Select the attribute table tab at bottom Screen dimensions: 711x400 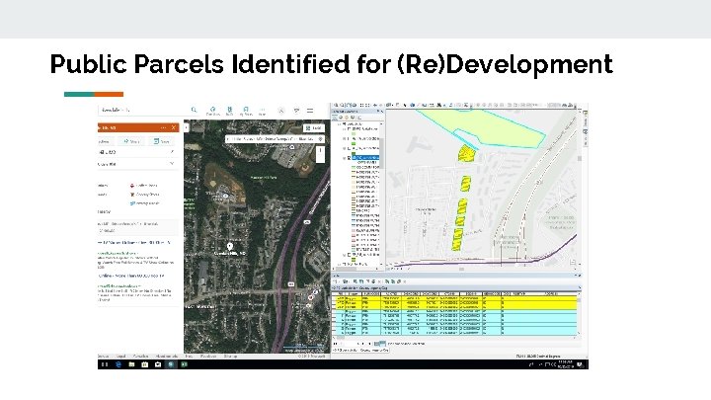(x=360, y=350)
